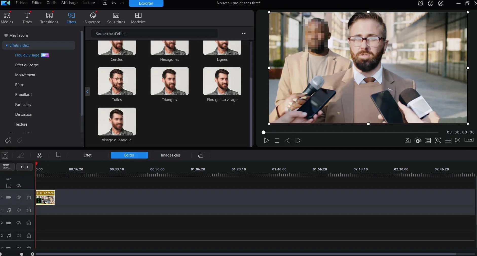477x256 pixels.
Task: Open the Fichier menu
Action: point(21,3)
